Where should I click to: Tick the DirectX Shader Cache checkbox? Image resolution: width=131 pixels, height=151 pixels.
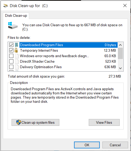[x=11, y=61]
